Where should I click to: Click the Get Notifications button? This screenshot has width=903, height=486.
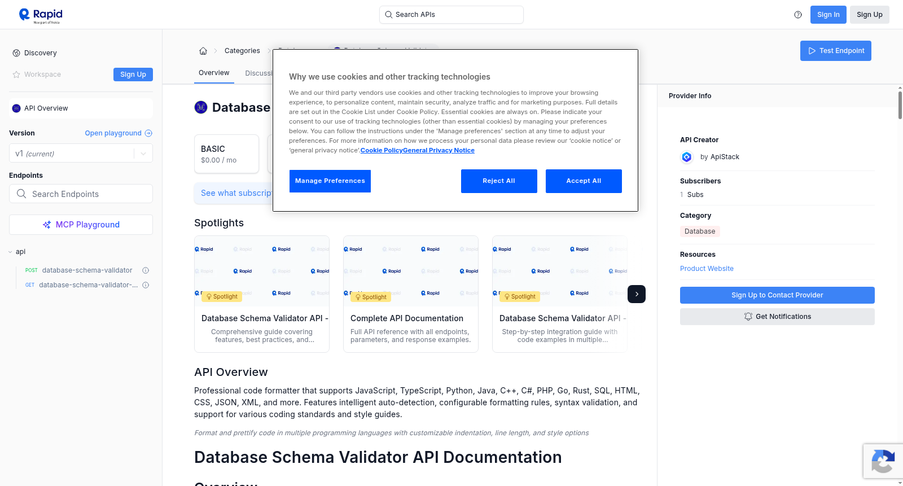pyautogui.click(x=777, y=317)
